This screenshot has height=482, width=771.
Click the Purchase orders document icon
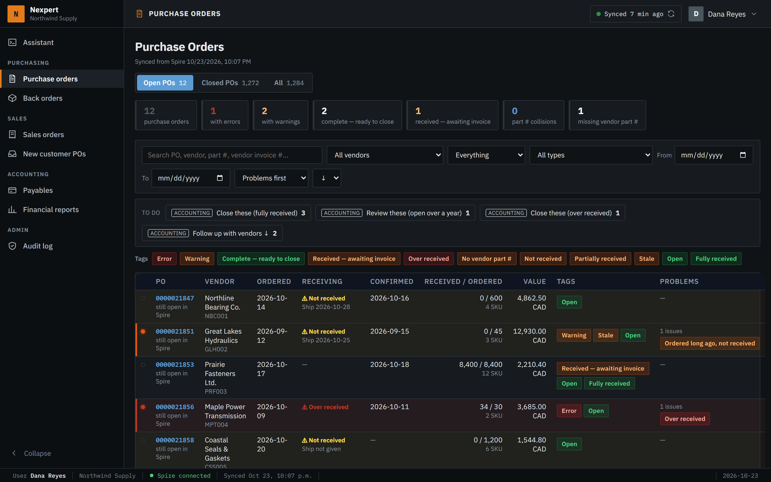[x=12, y=79]
